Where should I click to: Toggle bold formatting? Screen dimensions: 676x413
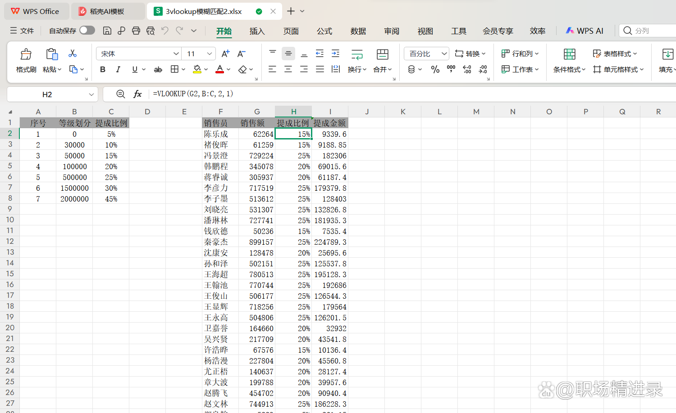pyautogui.click(x=103, y=69)
